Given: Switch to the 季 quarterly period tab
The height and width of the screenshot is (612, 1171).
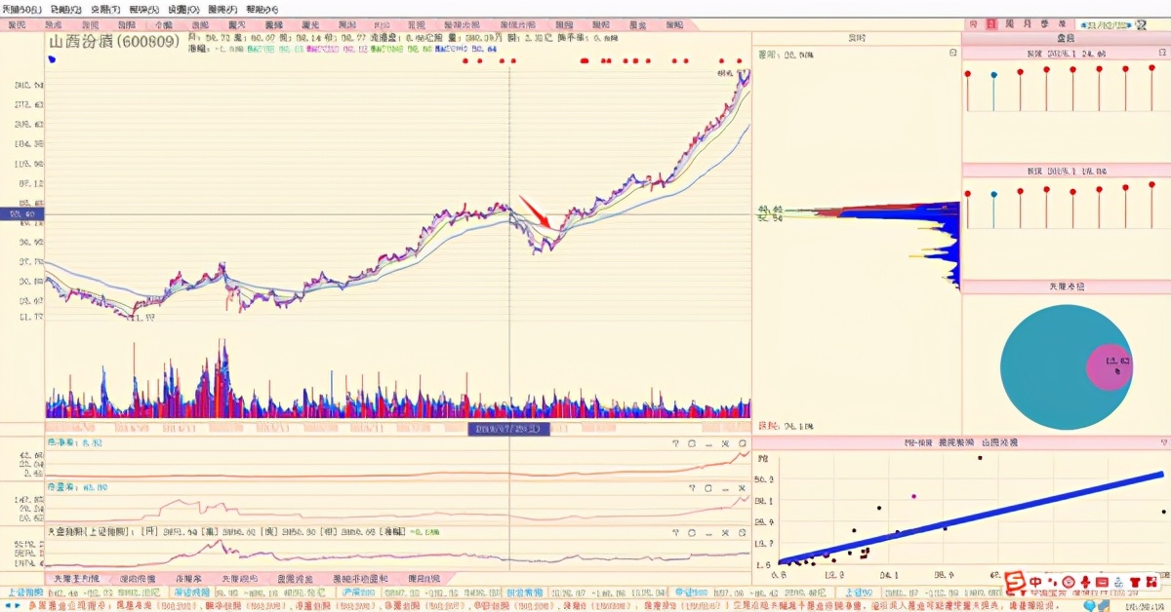Looking at the screenshot, I should point(1045,24).
